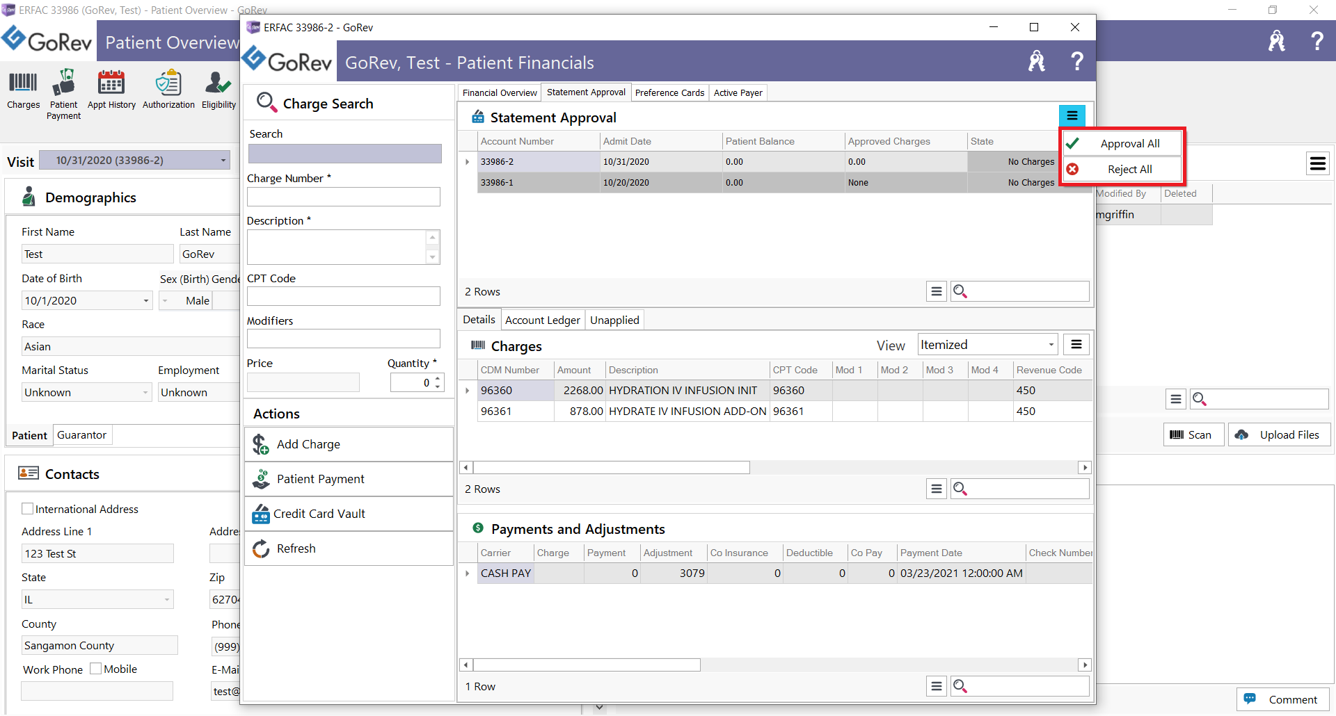Screen dimensions: 1336x716
Task: Click search magnifier in Statement Approval footer
Action: [960, 292]
